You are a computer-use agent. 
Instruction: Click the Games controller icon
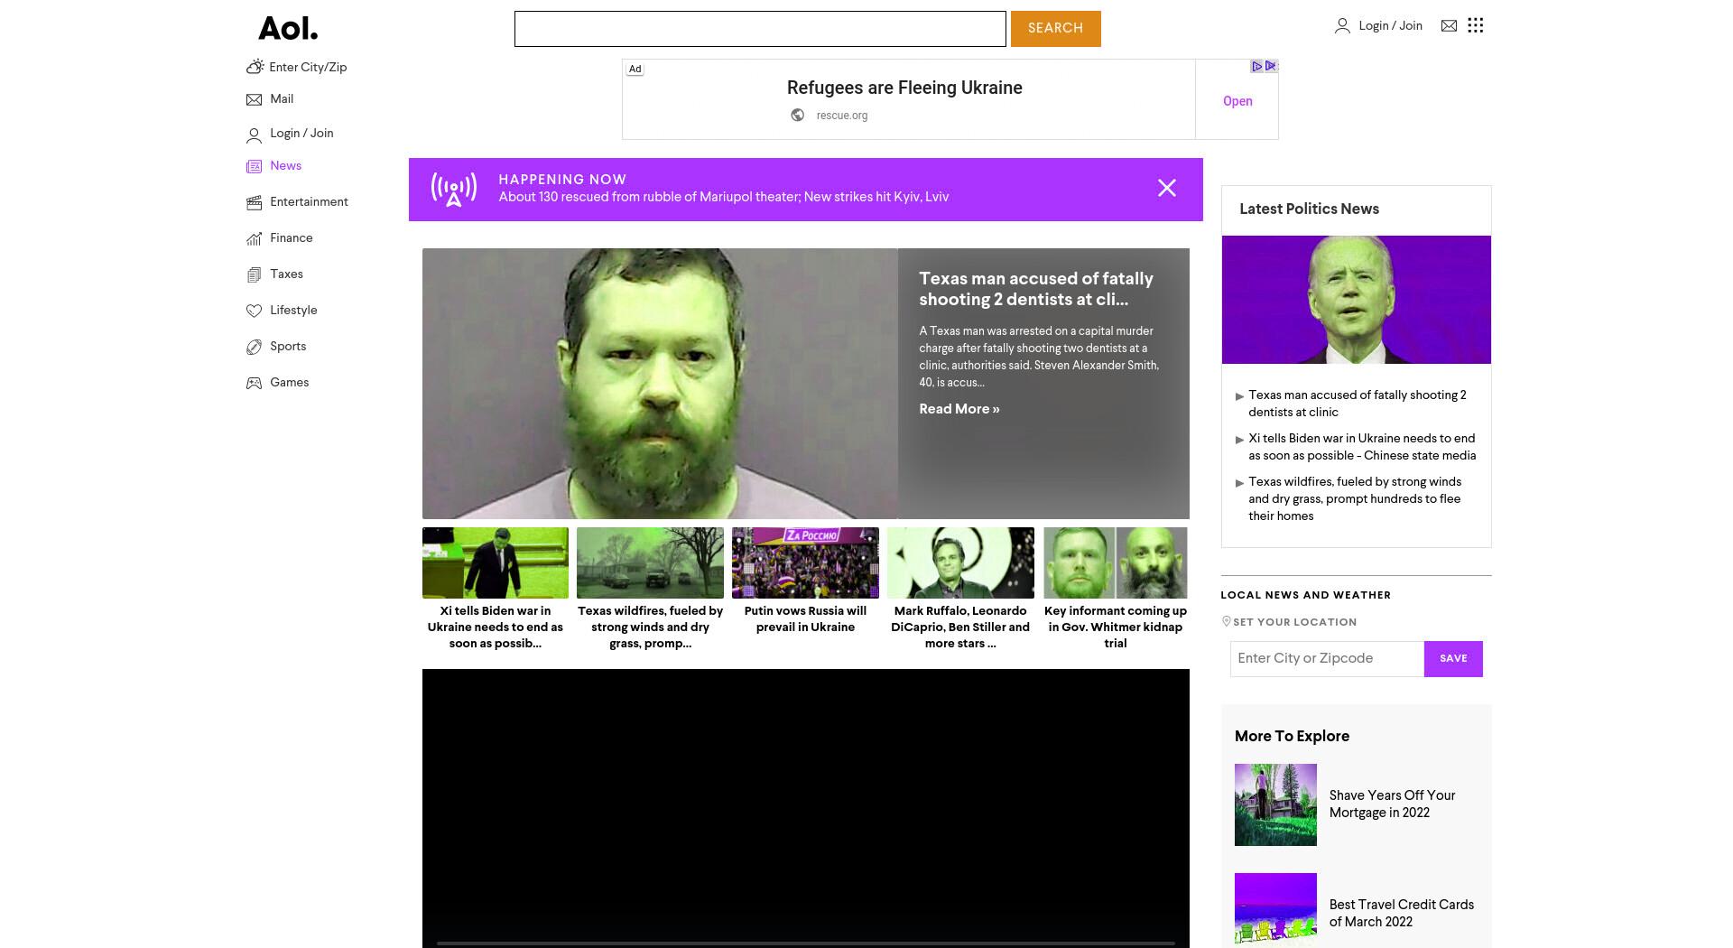[254, 383]
